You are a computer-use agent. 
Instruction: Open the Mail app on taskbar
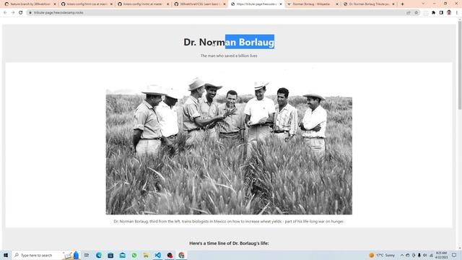pos(122,255)
